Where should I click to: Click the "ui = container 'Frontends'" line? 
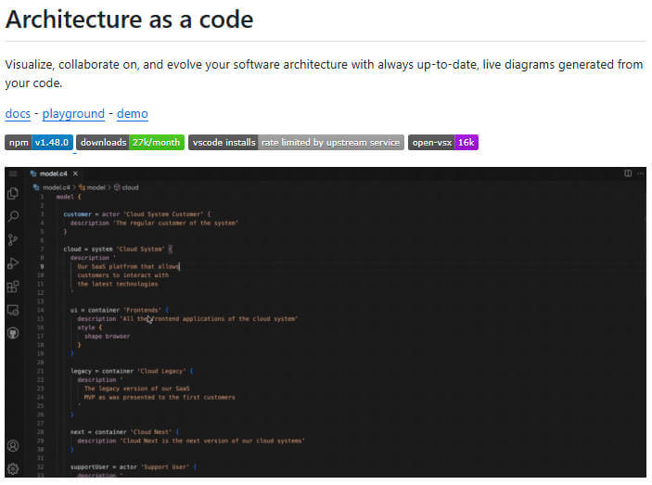(x=120, y=310)
